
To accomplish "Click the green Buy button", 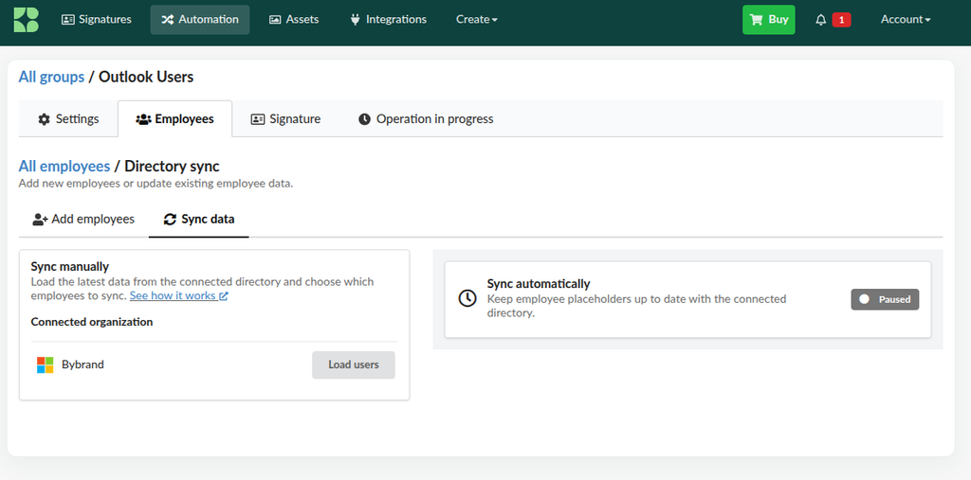I will coord(768,19).
